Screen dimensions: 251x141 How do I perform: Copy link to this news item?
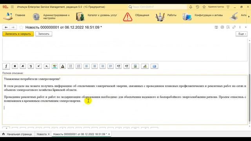click(234, 27)
